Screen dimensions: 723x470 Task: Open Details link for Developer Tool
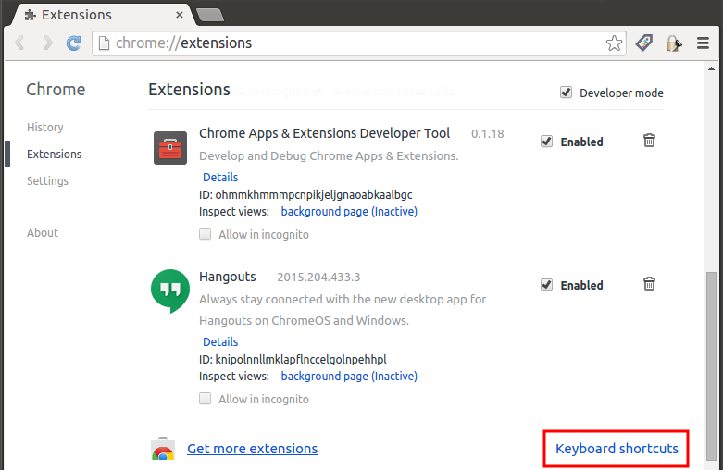pyautogui.click(x=220, y=177)
